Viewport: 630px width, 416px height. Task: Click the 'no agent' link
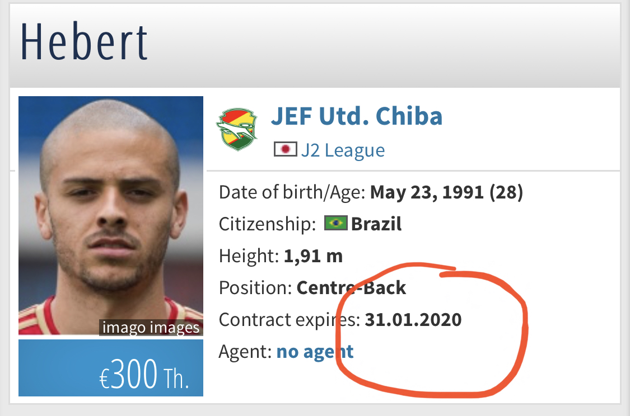tap(315, 352)
